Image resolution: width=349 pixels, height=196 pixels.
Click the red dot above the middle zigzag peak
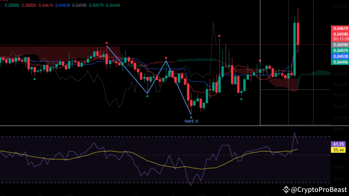coord(166,57)
